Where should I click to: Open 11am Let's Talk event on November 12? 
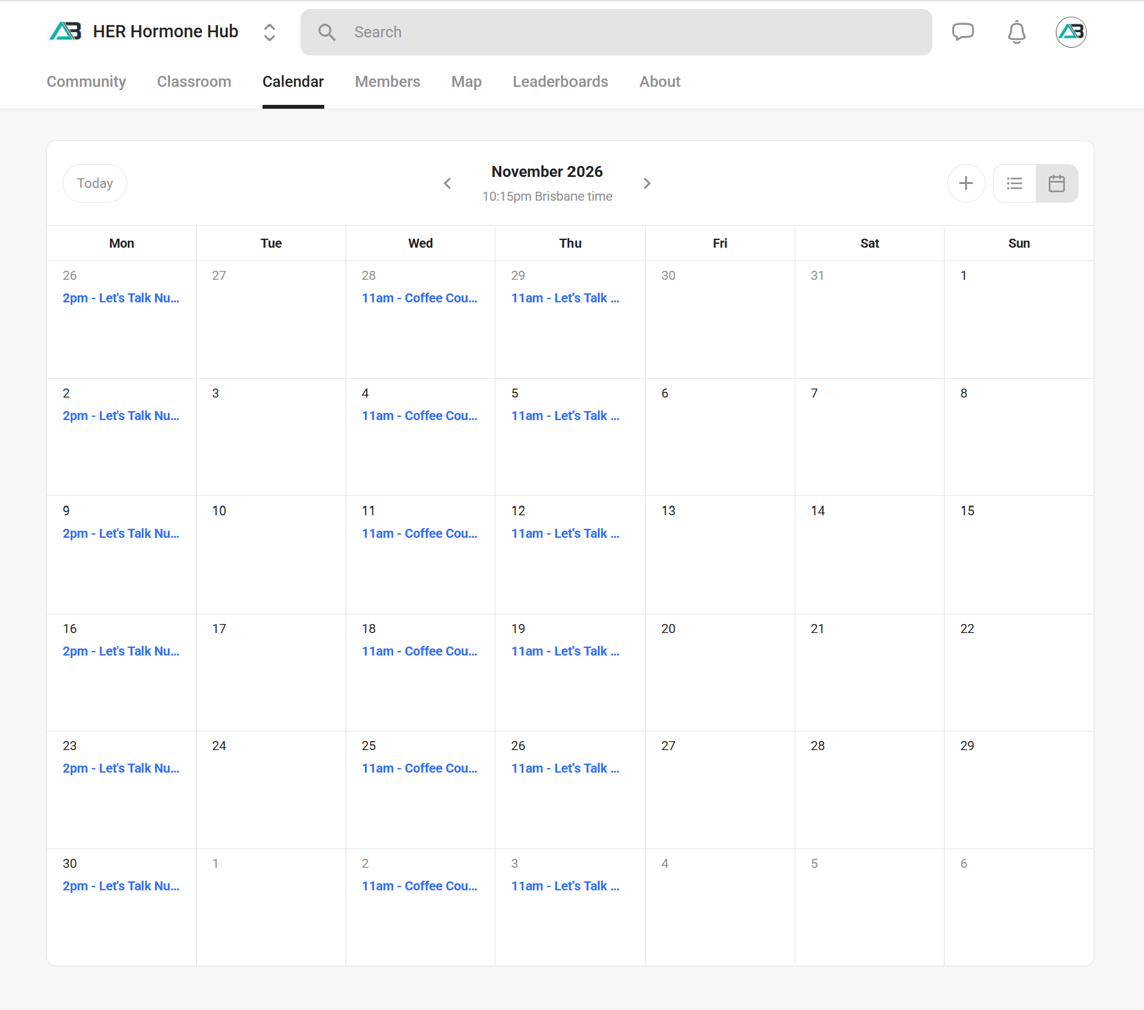tap(565, 533)
